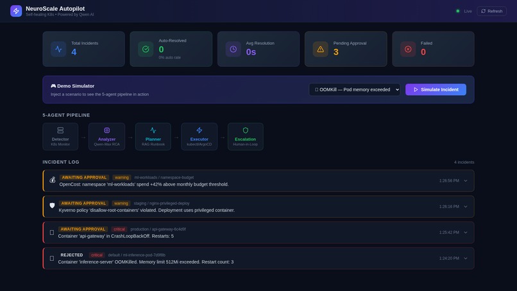Click the Planner pulse icon

[x=153, y=130]
